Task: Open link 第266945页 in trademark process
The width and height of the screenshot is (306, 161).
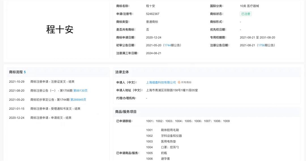Action: (x=78, y=100)
